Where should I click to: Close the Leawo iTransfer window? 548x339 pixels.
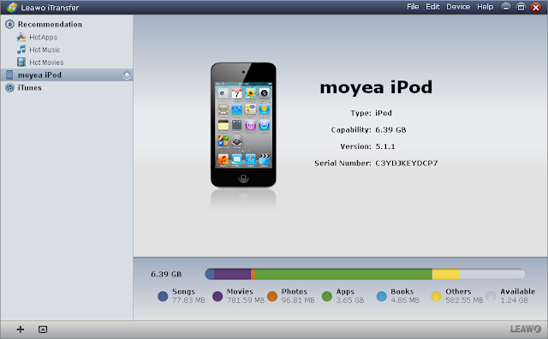pyautogui.click(x=536, y=8)
